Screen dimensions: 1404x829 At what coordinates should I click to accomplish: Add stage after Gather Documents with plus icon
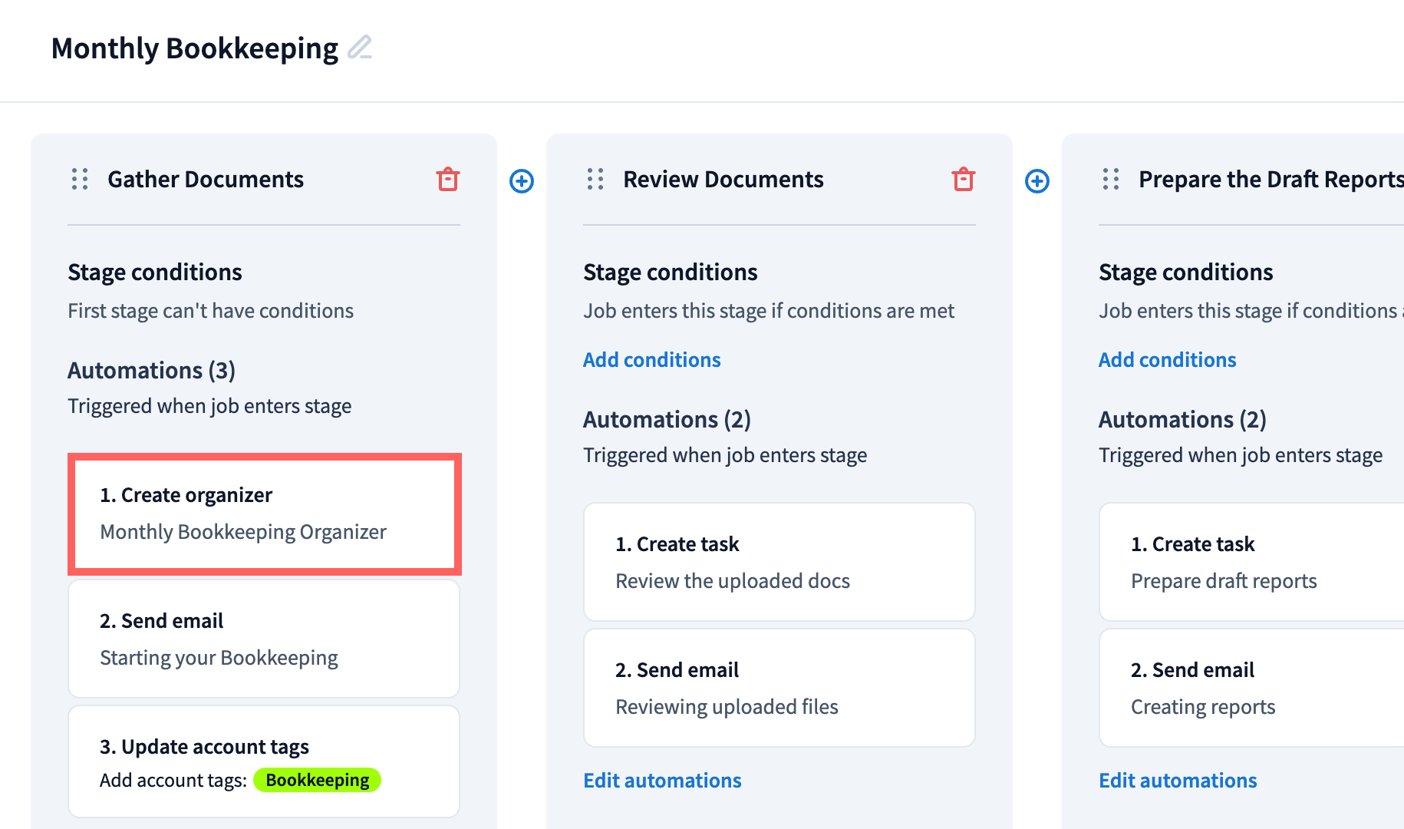pos(522,181)
